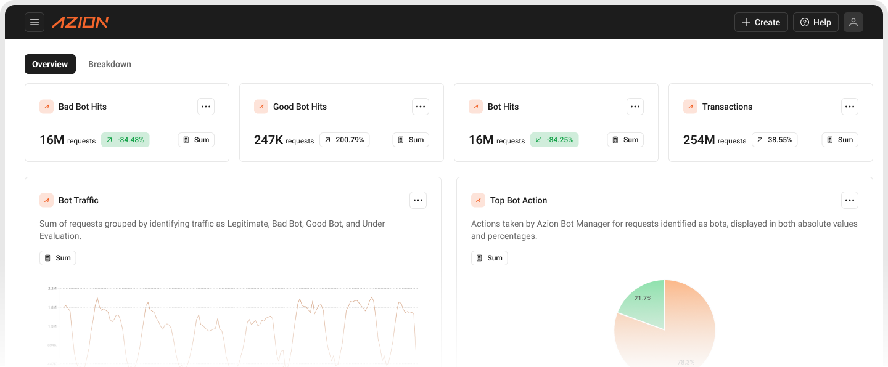Switch to the Breakdown tab
This screenshot has height=367, width=888.
110,64
